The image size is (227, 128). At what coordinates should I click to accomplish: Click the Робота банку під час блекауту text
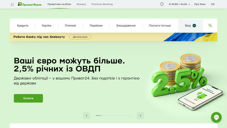pyautogui.click(x=39, y=37)
